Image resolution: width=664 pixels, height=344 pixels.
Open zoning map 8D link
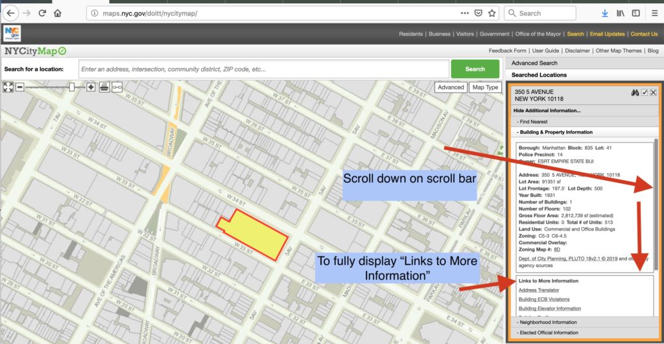point(557,249)
